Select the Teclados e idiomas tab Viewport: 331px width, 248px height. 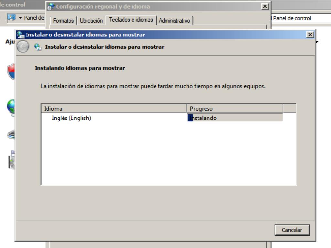tap(131, 20)
